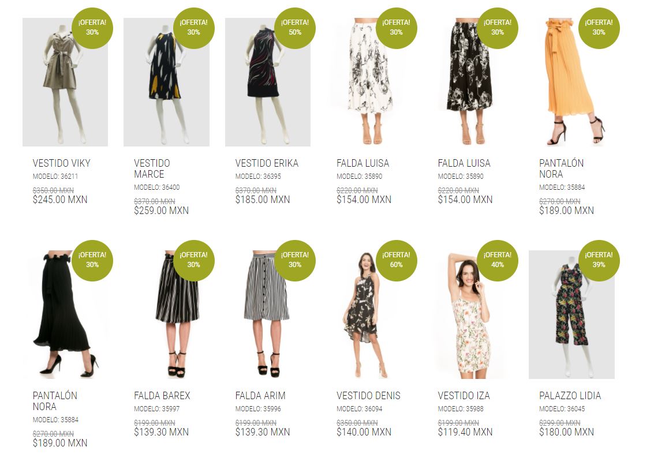Click the 39% oferta badge on Palazzo Lidia
654x458 pixels.
tap(599, 261)
